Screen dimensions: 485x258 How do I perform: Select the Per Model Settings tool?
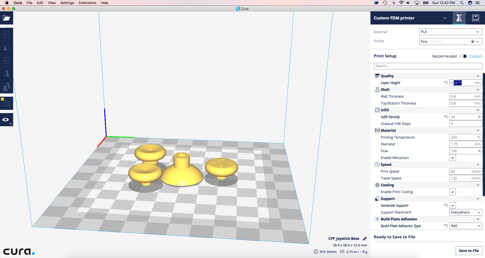(x=6, y=87)
